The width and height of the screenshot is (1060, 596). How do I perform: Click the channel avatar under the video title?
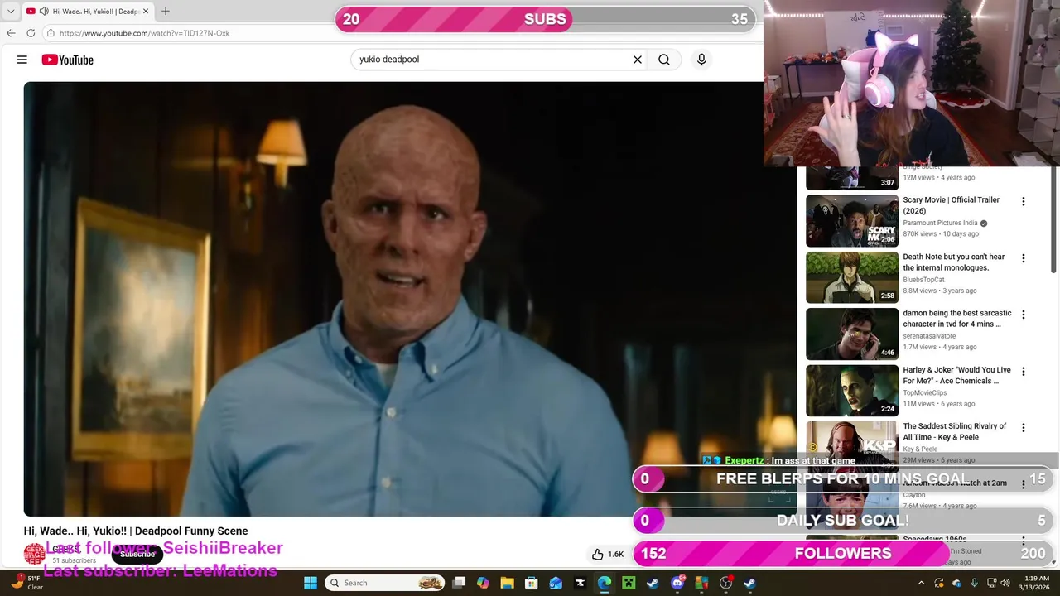(x=34, y=554)
